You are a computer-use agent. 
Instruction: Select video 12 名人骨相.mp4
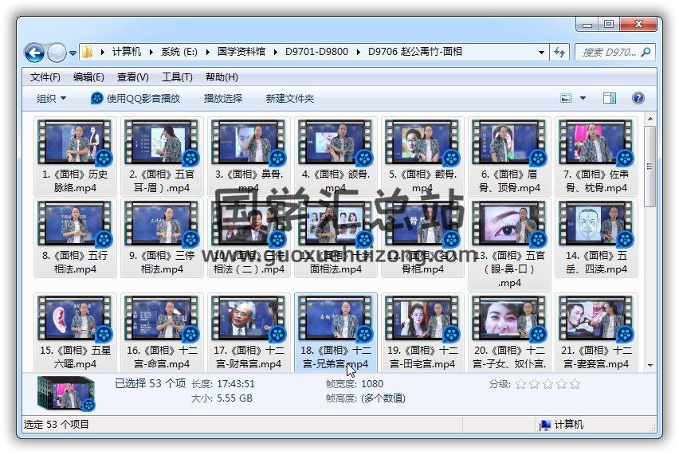click(422, 238)
